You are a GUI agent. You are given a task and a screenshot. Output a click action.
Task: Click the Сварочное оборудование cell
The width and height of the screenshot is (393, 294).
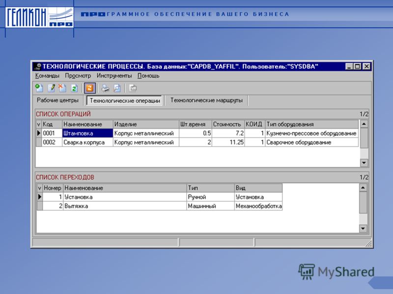(311, 142)
